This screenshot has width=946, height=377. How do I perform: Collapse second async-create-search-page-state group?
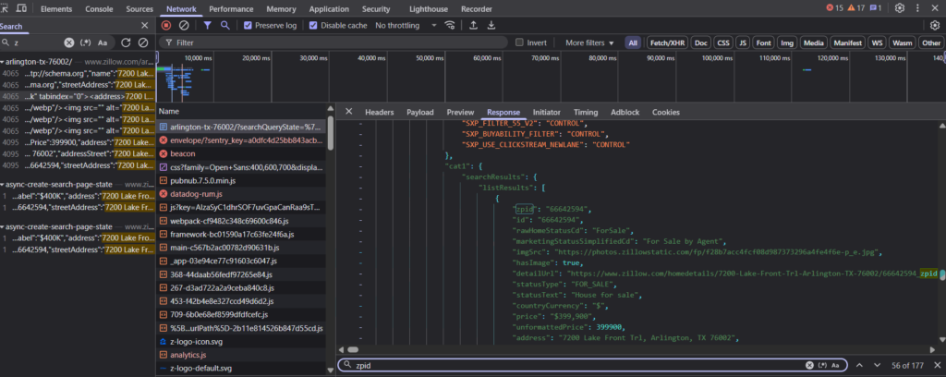(3, 226)
